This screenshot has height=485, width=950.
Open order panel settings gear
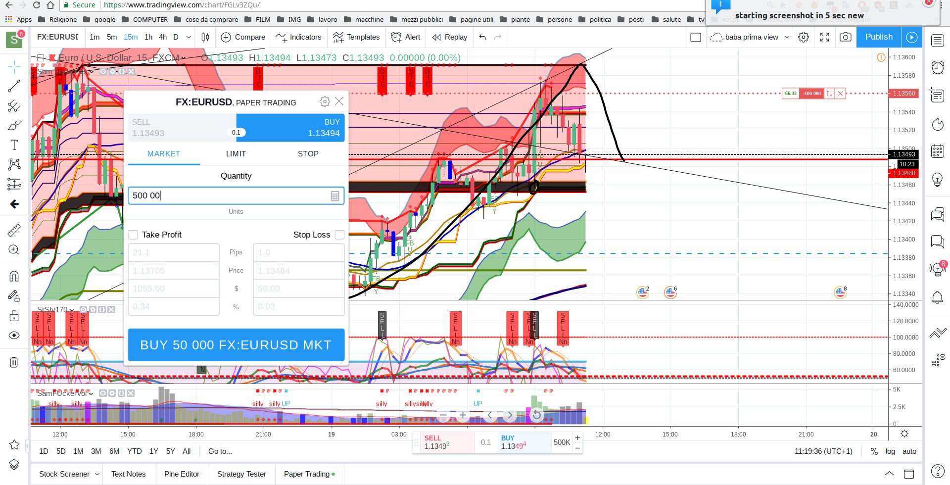(x=325, y=101)
